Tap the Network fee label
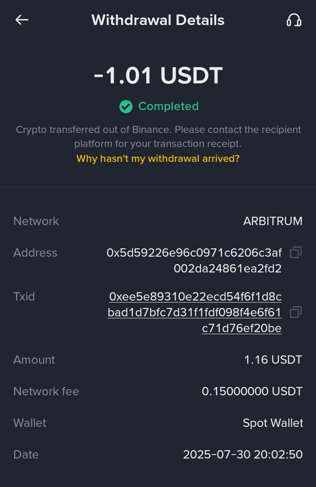Viewport: 316px width, 487px height. pos(46,391)
